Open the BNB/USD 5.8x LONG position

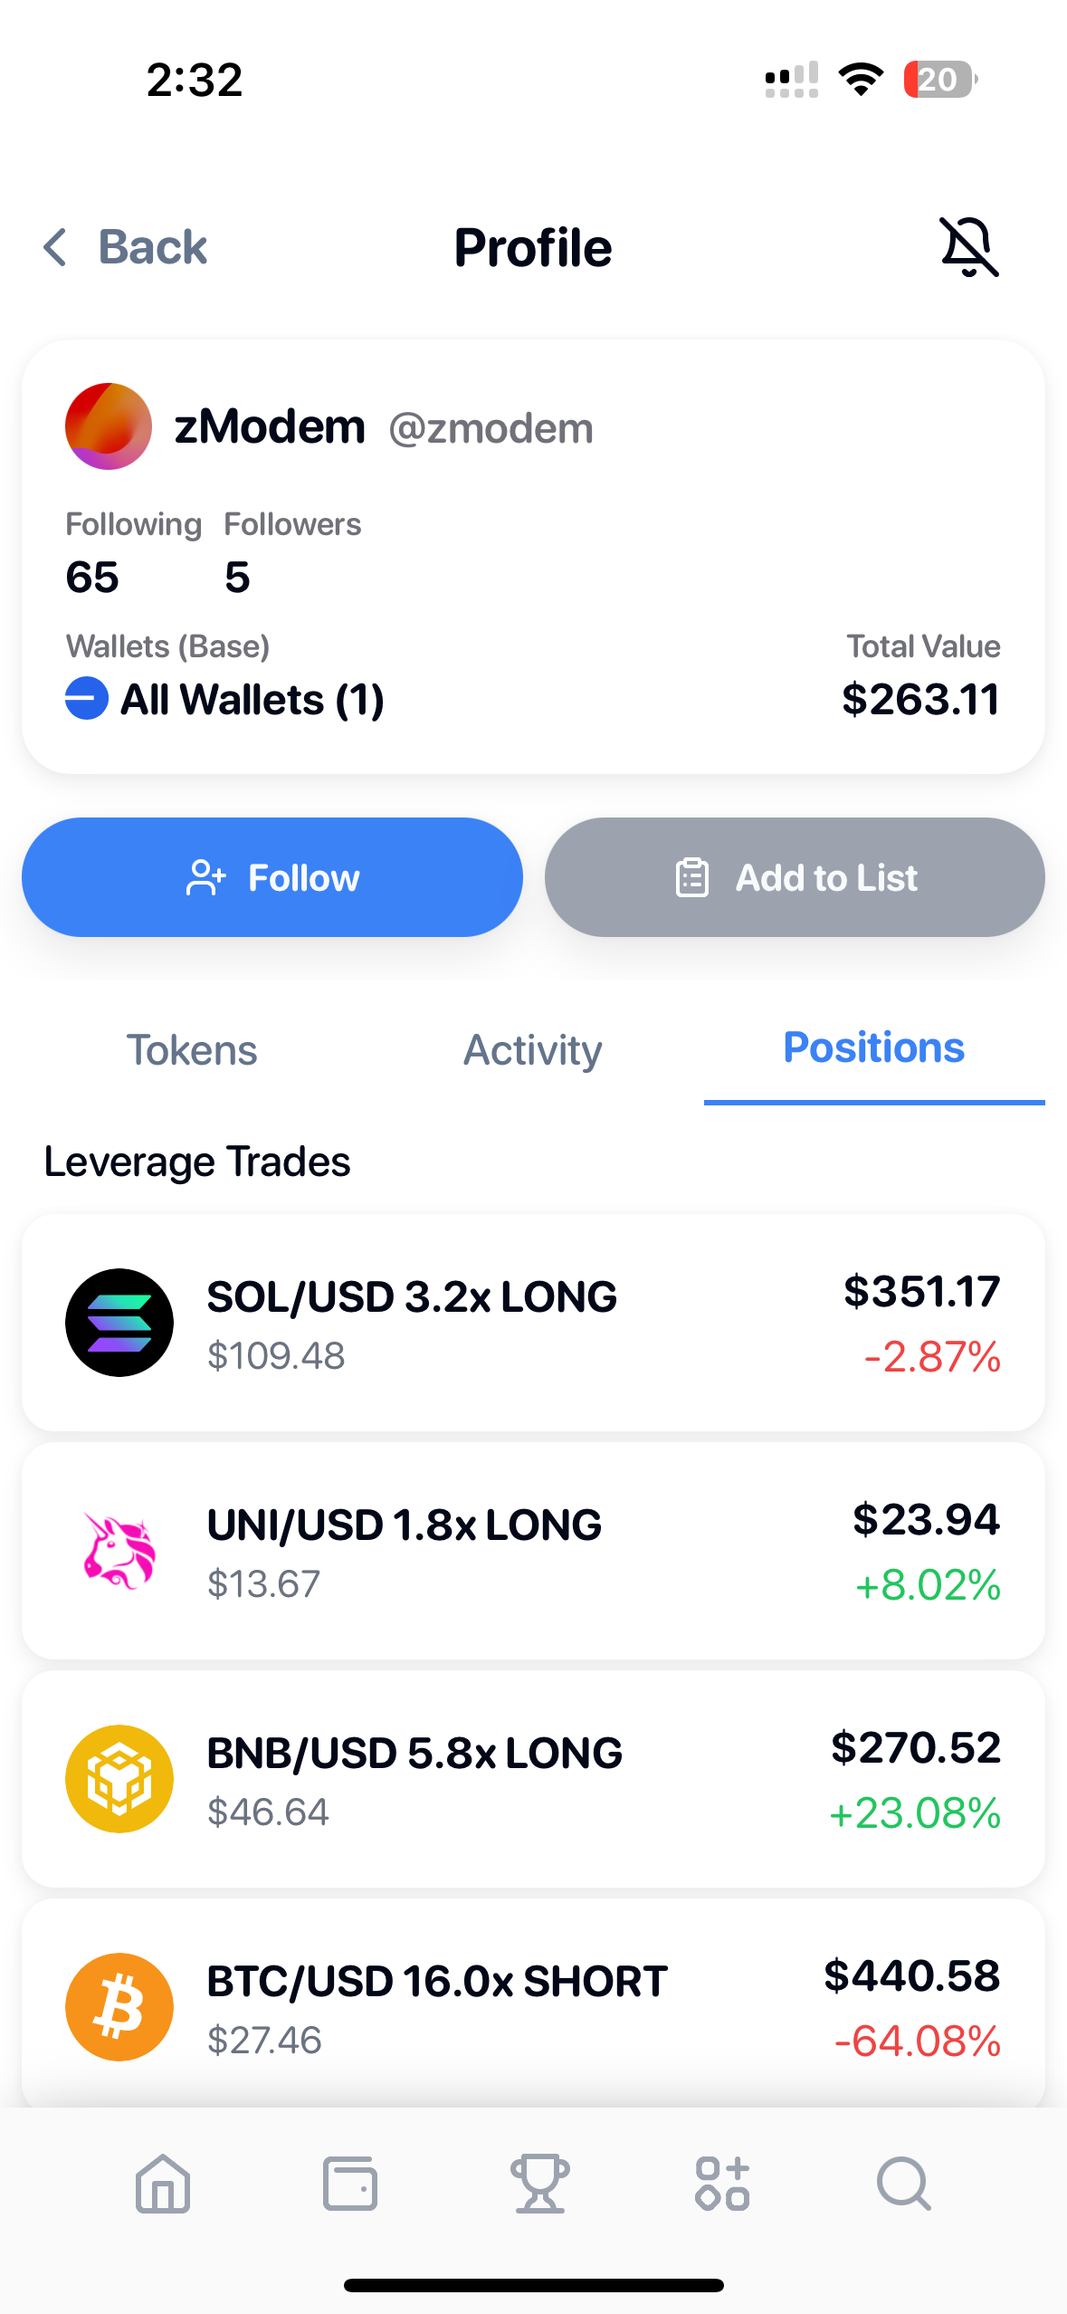coord(533,1779)
